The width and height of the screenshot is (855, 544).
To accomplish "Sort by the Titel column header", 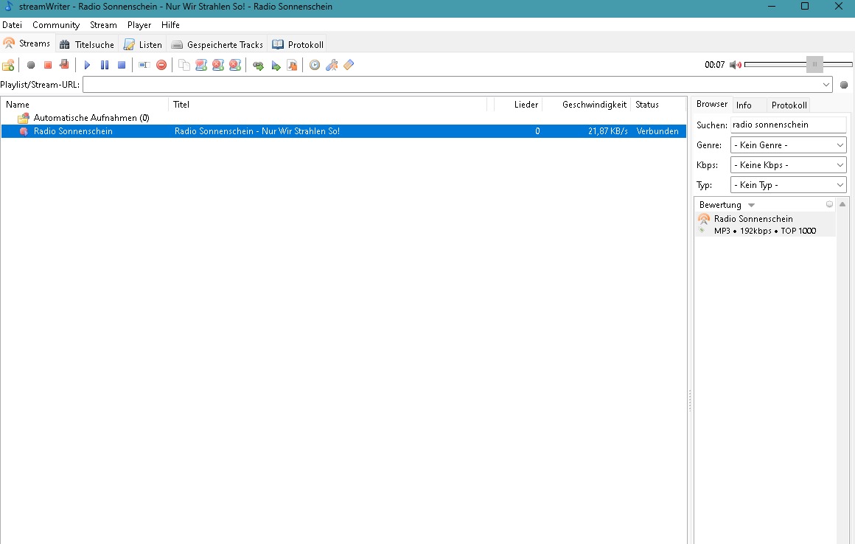I will click(x=328, y=105).
